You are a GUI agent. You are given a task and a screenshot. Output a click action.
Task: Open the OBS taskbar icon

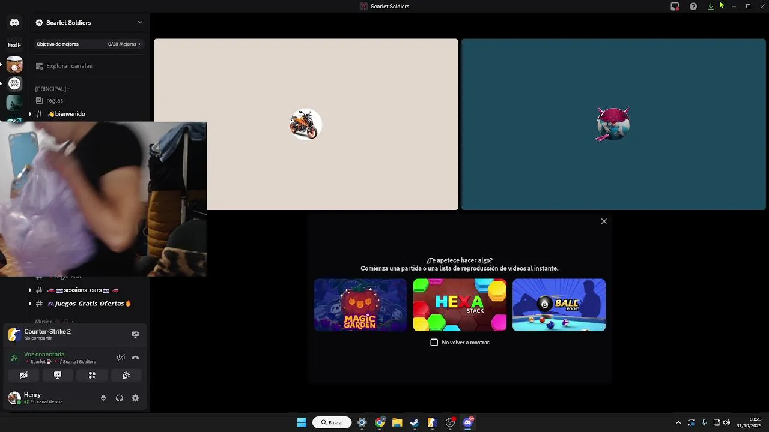[x=450, y=422]
